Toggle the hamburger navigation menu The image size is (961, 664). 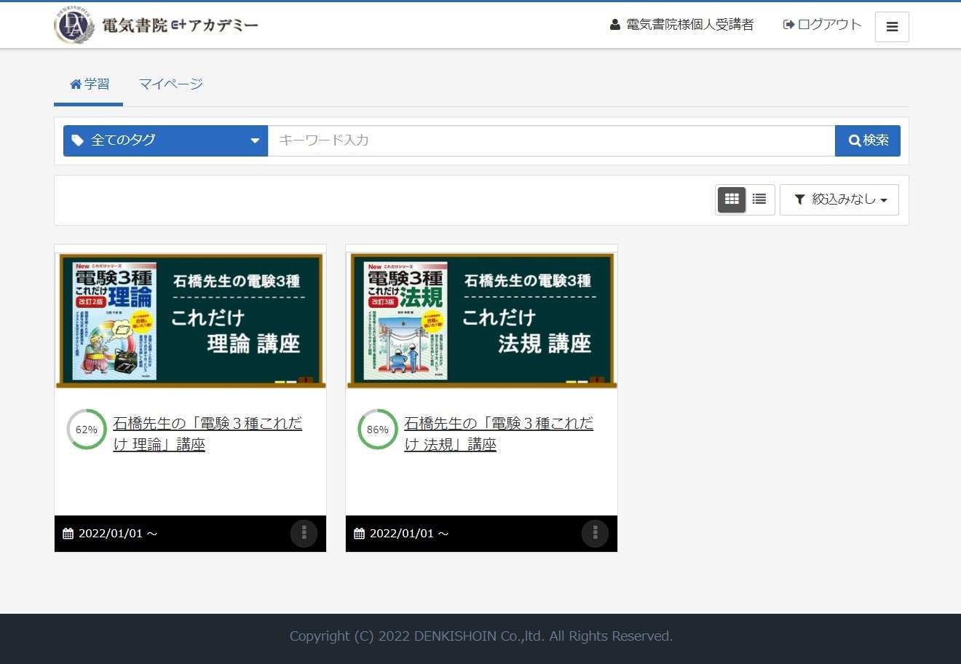coord(892,26)
